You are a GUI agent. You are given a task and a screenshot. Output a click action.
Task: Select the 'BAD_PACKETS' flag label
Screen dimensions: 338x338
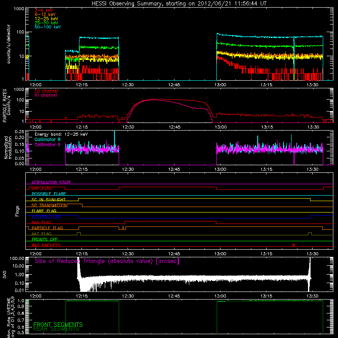pos(46,245)
